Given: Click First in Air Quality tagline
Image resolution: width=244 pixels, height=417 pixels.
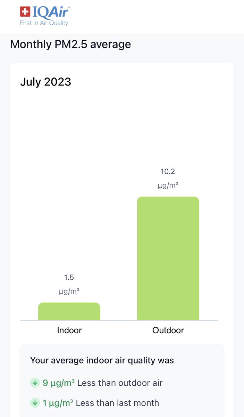Looking at the screenshot, I should (44, 23).
